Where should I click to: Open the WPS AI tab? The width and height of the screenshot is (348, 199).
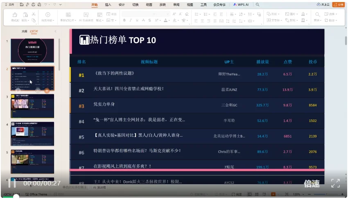pyautogui.click(x=241, y=5)
